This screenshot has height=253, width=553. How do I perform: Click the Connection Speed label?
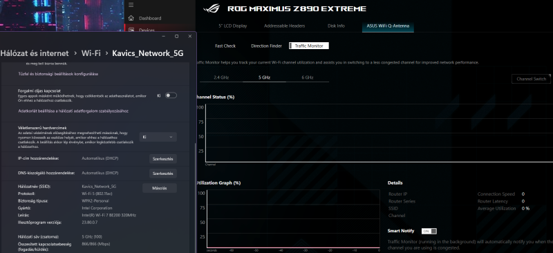point(496,194)
